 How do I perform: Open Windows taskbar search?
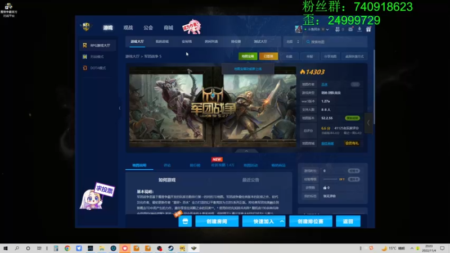(17, 248)
